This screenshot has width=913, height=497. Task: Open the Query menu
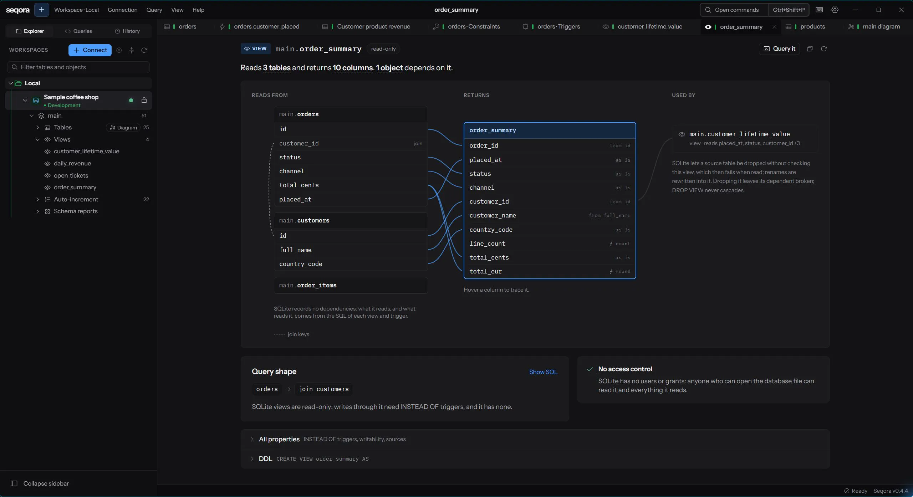tap(154, 10)
